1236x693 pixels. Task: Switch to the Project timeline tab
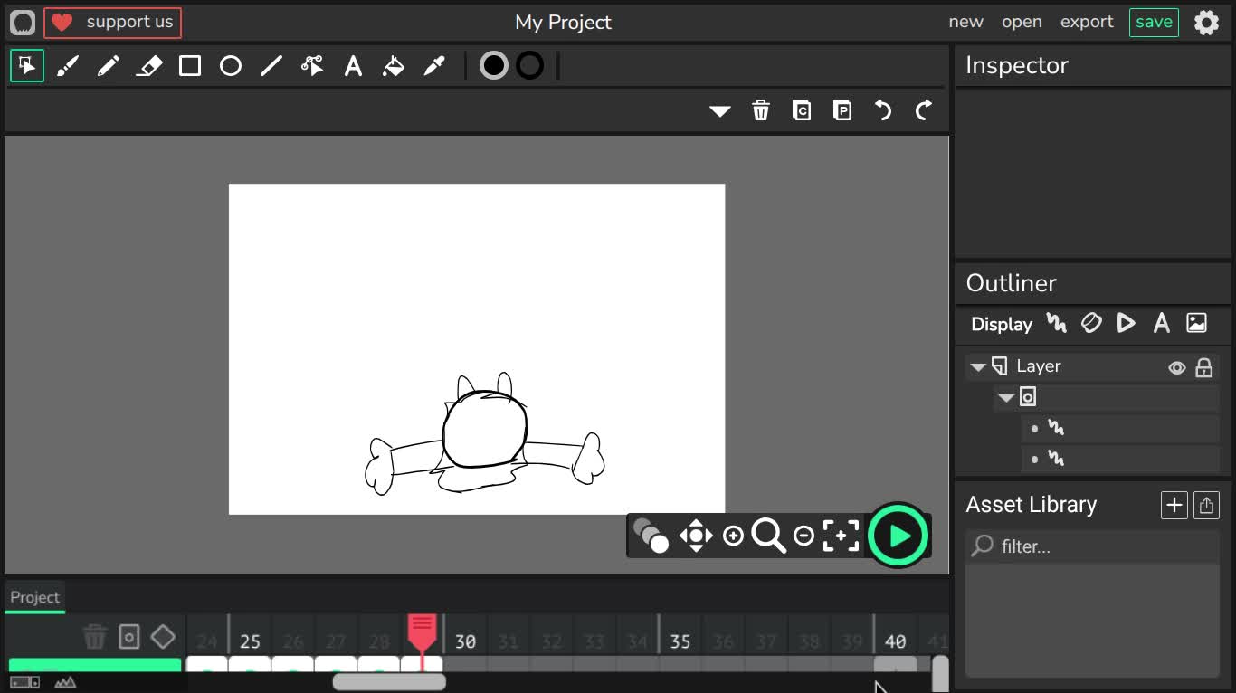coord(34,597)
